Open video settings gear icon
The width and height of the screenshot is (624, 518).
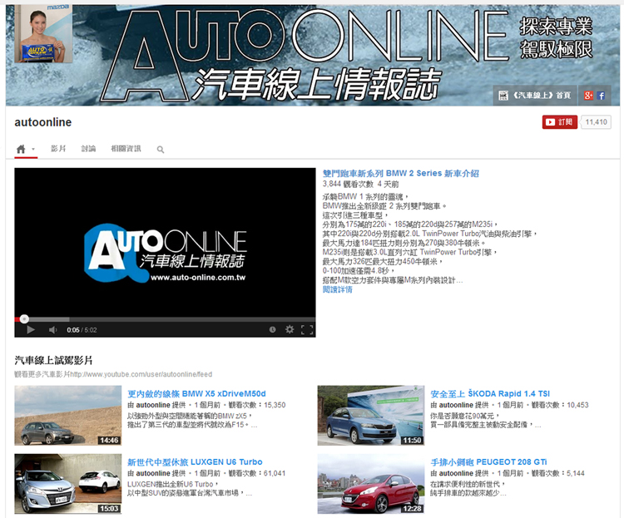coord(290,329)
